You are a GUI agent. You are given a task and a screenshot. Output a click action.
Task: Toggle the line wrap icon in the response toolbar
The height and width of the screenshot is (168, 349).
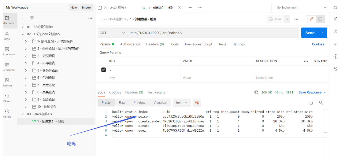(197, 103)
